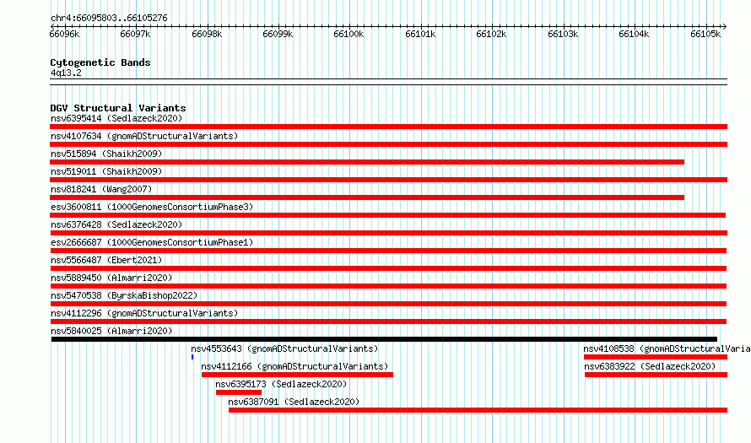Click the 66100k ruler tick label
This screenshot has height=443, width=751.
348,34
